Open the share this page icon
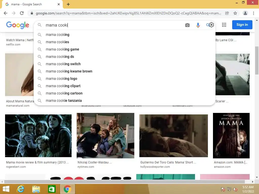Screen dimensions: 259x194 (227, 13)
